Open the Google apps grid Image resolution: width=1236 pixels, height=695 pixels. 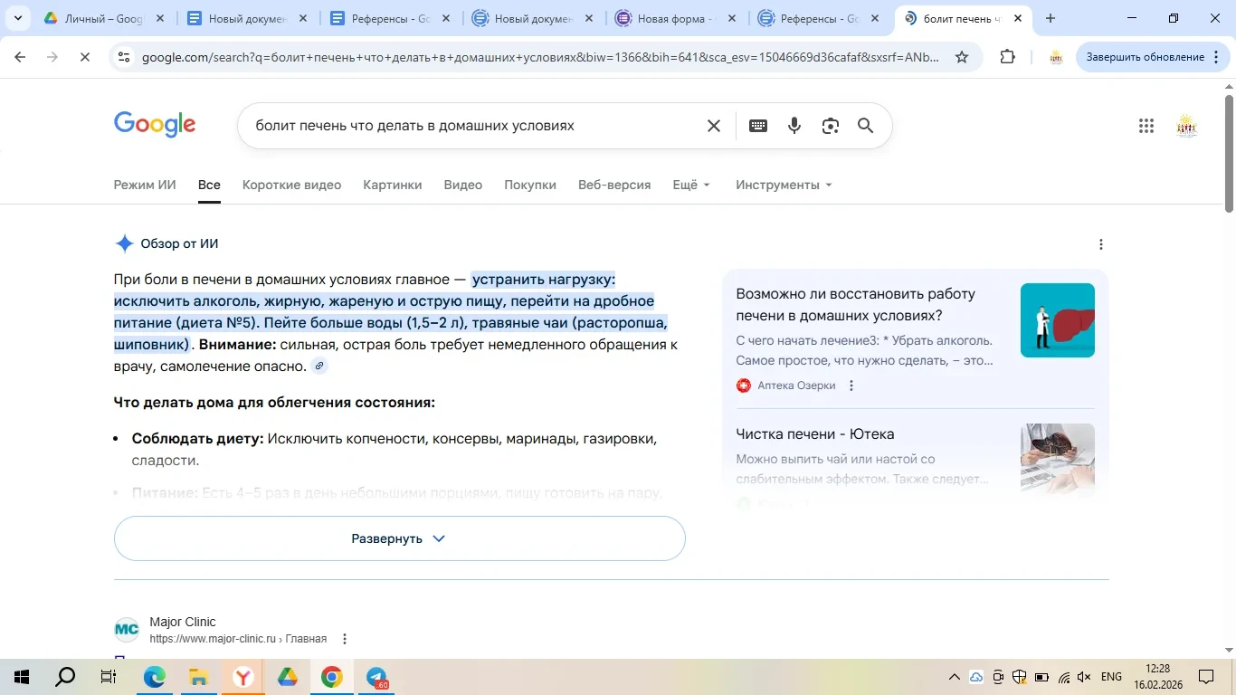point(1146,126)
